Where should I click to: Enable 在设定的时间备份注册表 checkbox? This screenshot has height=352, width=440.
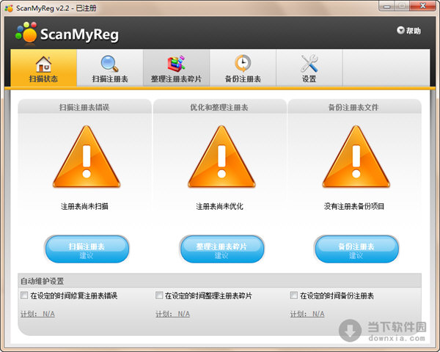coord(294,296)
